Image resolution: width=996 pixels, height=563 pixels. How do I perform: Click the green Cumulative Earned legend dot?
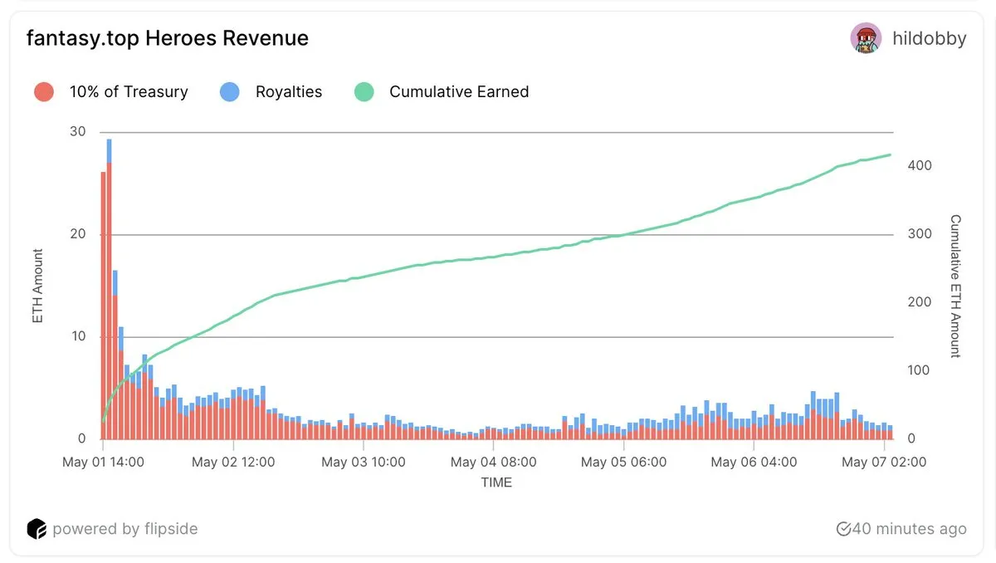coord(364,92)
